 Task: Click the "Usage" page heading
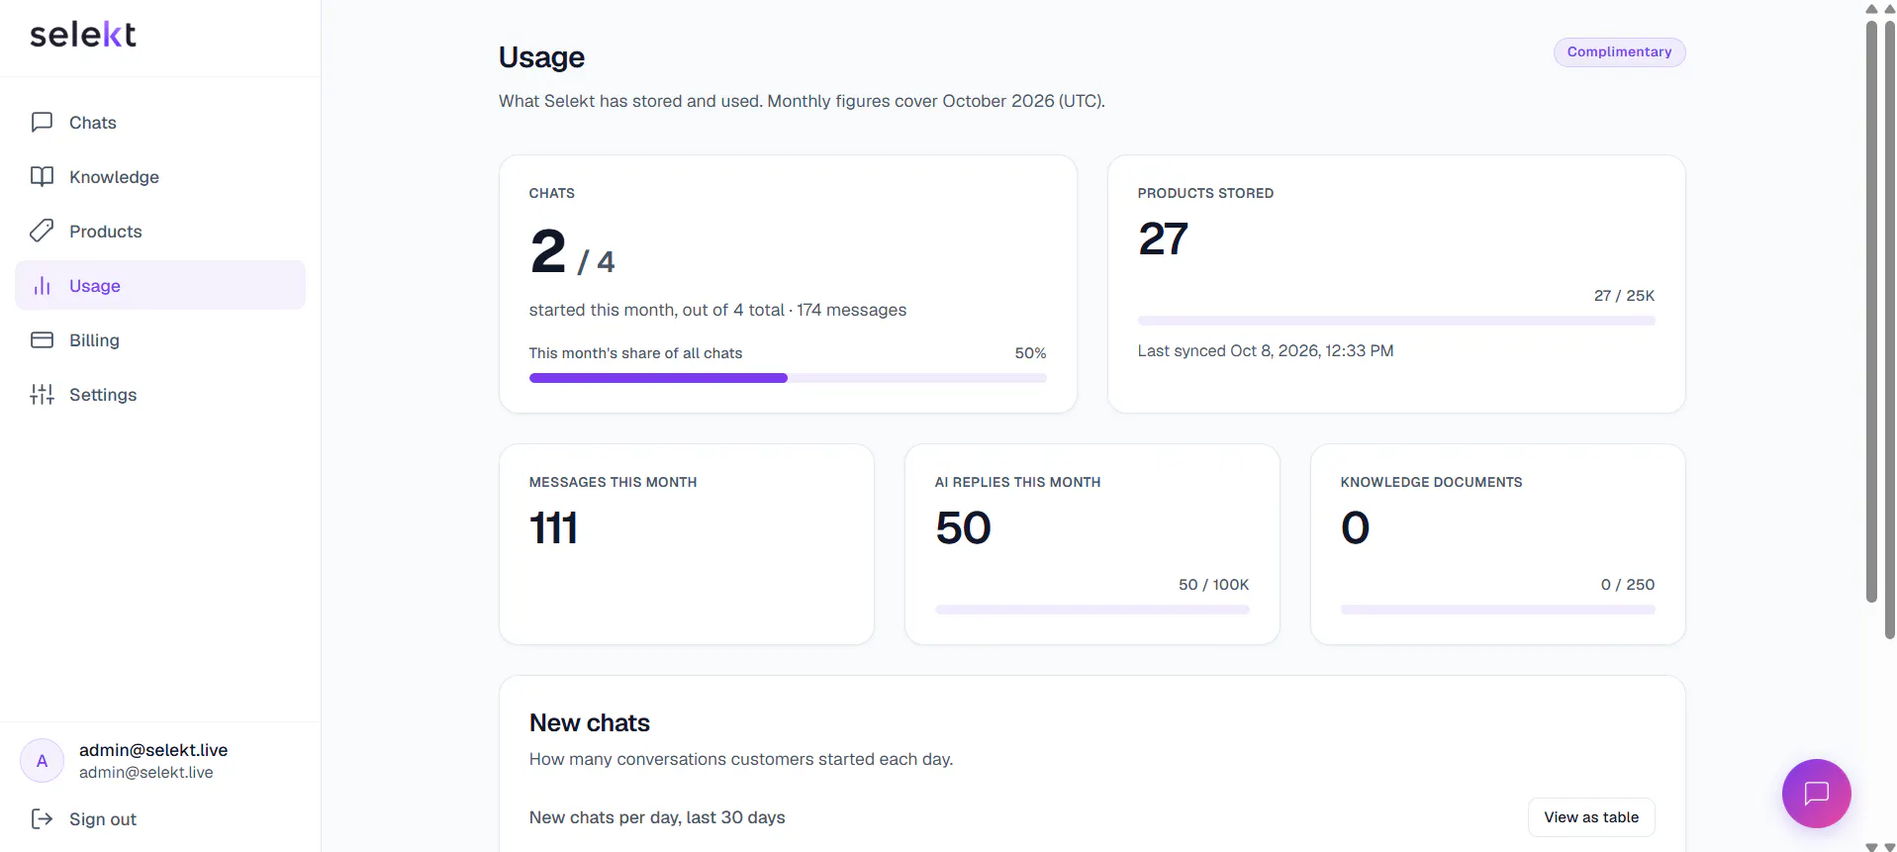pyautogui.click(x=541, y=57)
